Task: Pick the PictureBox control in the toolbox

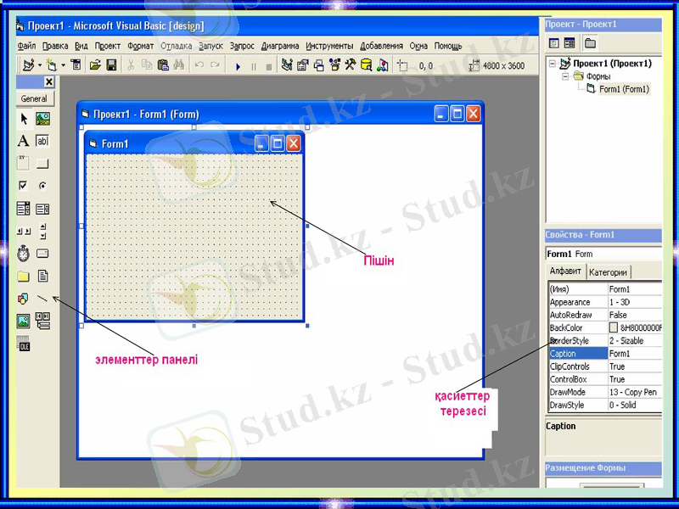Action: 42,120
